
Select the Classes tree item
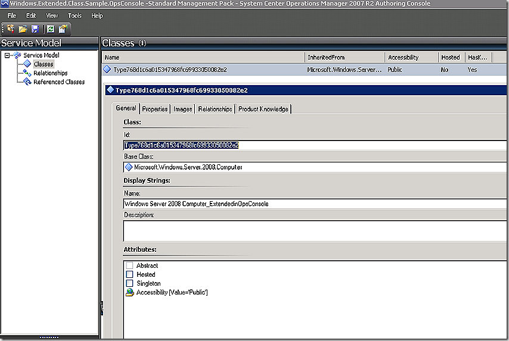[44, 64]
